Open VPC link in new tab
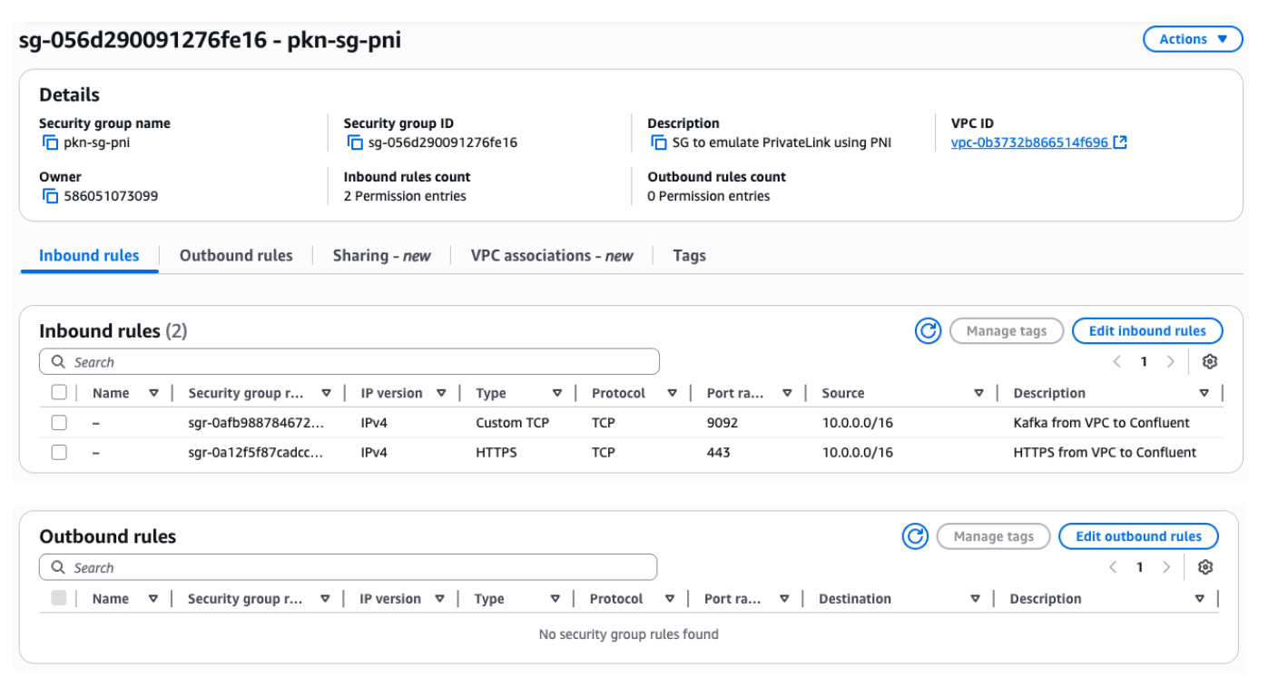Image resolution: width=1278 pixels, height=697 pixels. point(1121,142)
